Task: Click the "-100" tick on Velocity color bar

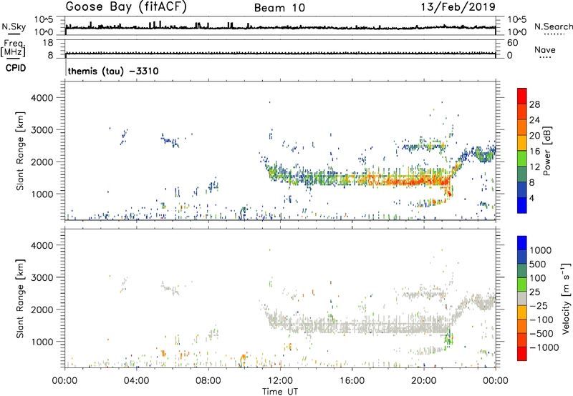Action: pos(541,320)
